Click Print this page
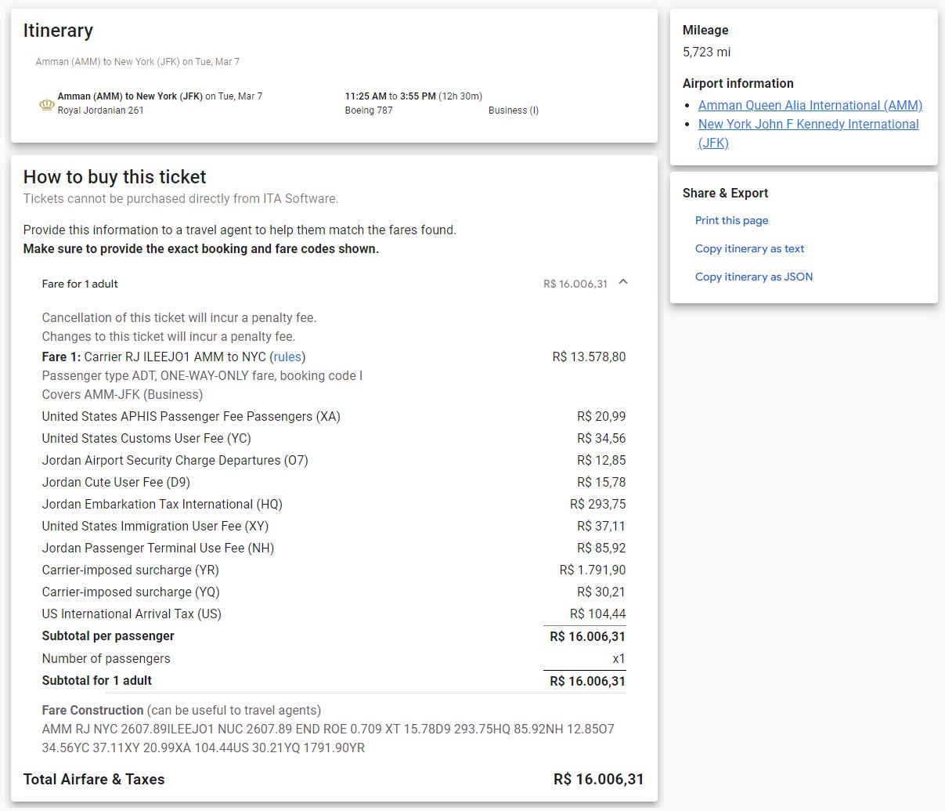The height and width of the screenshot is (811, 945). 732,220
